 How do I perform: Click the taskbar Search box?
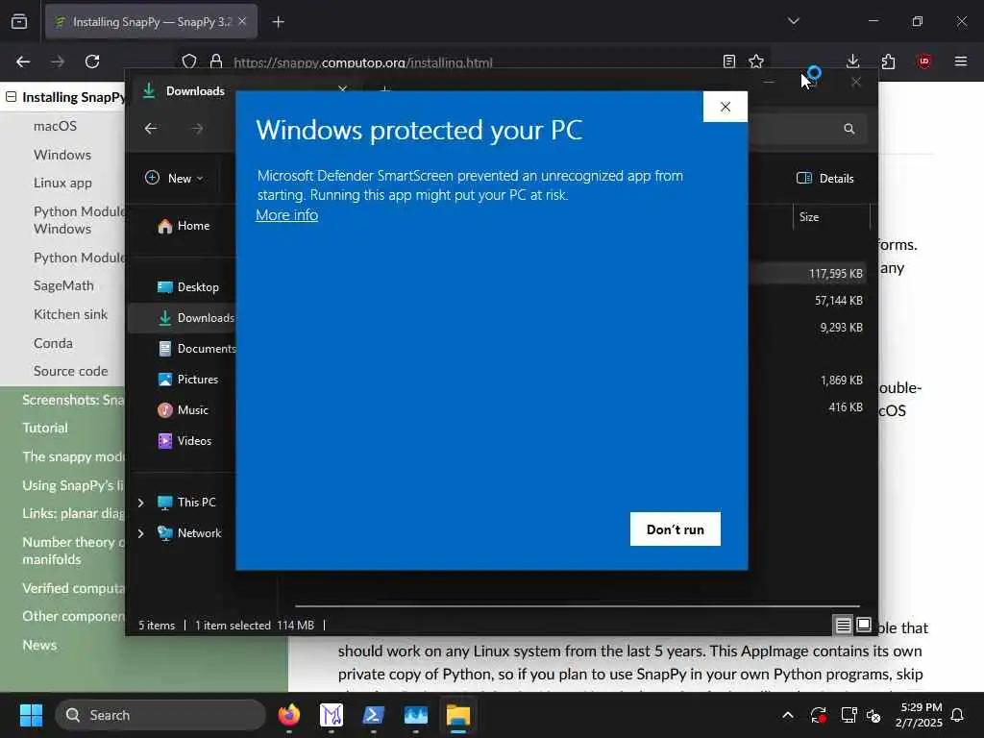160,715
